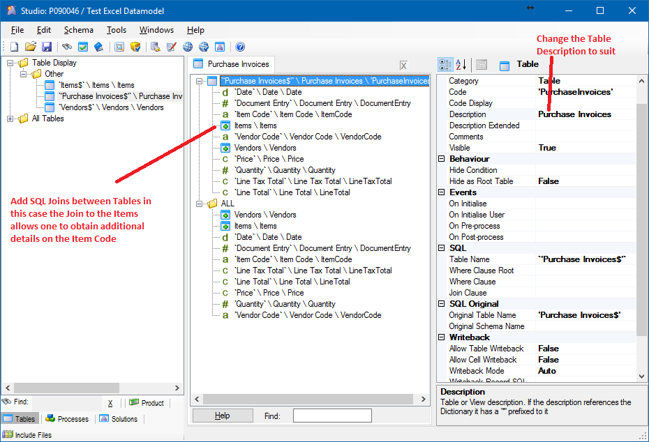
Task: Collapse the Writeback property category
Action: 442,337
